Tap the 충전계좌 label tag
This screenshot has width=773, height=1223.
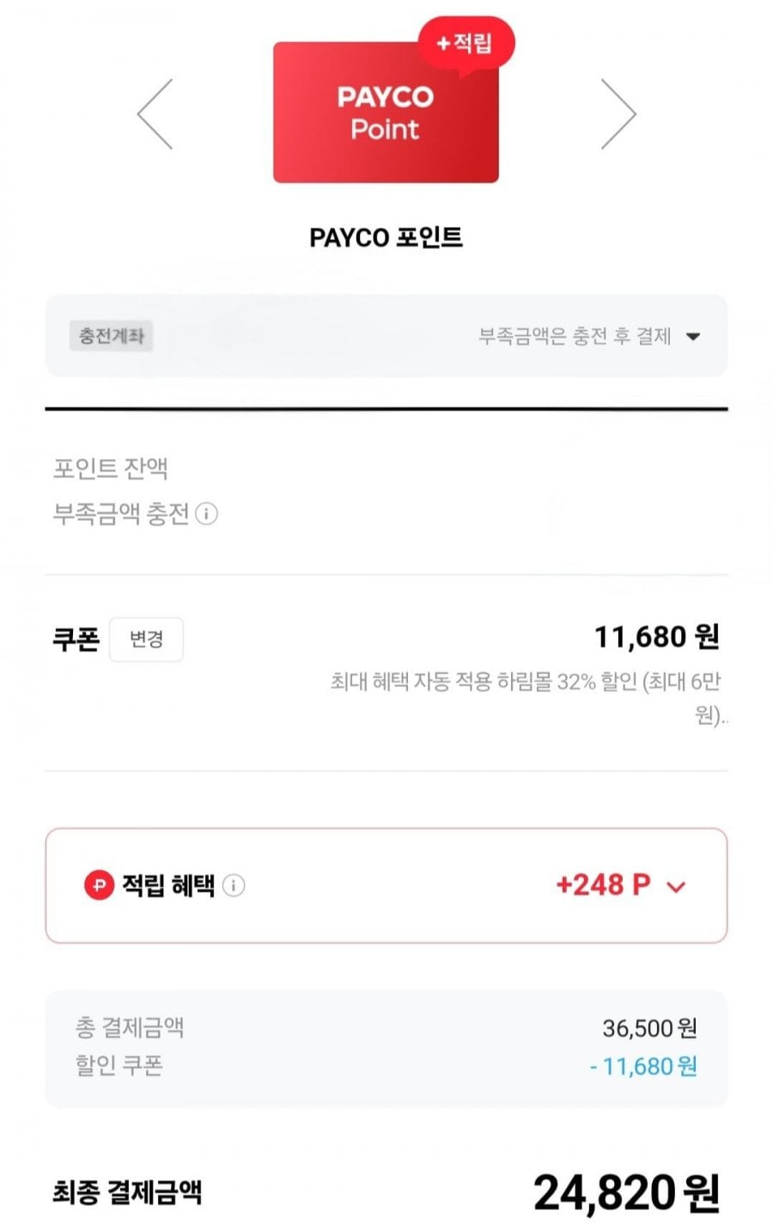(x=112, y=336)
